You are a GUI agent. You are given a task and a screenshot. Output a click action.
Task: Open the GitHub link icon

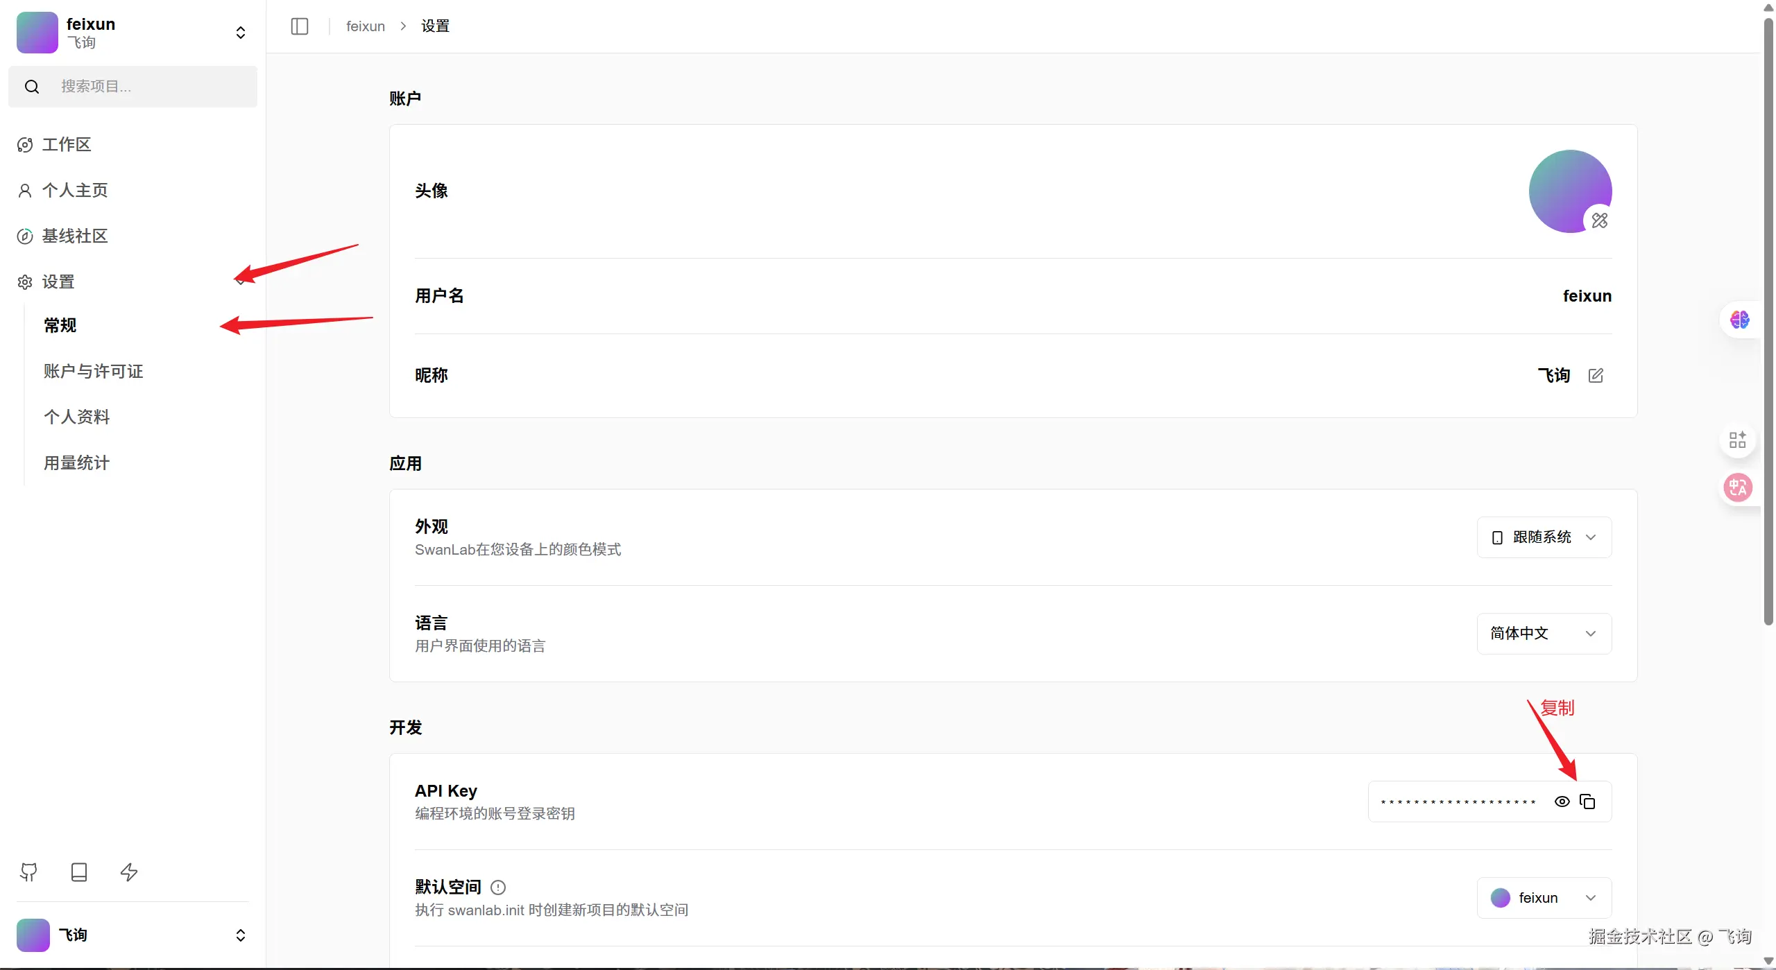28,872
